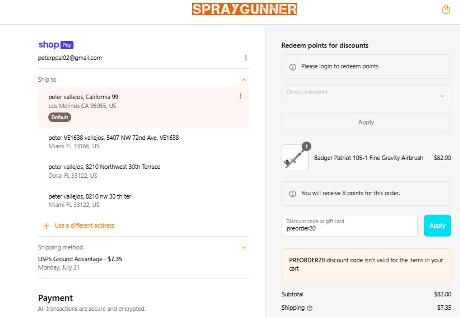Open the Shop Pay account options menu
This screenshot has height=317, width=460.
pos(246,58)
